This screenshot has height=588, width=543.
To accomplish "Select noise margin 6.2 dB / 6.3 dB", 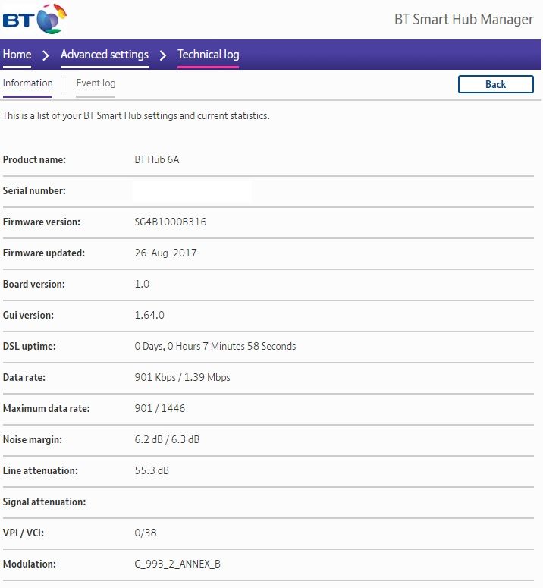I will [x=167, y=439].
